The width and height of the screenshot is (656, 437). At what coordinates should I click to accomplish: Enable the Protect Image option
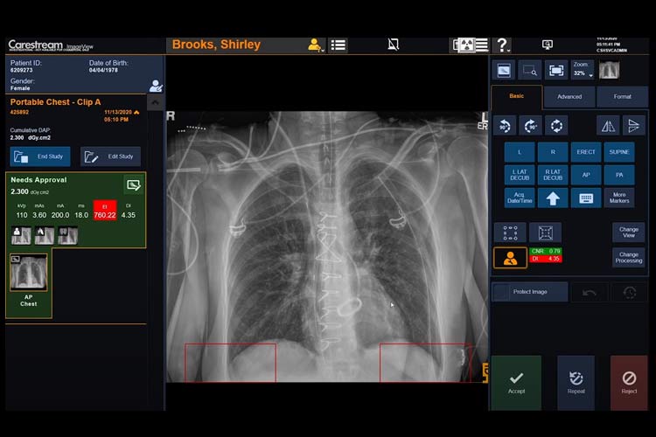529,291
